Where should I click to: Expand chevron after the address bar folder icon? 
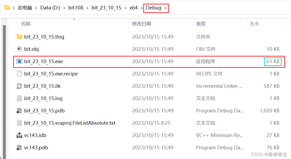pos(14,8)
